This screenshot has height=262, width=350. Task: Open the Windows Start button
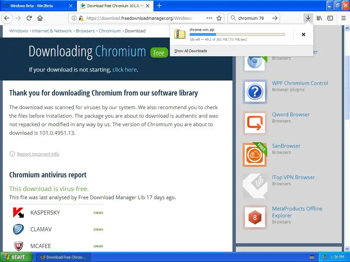click(16, 257)
